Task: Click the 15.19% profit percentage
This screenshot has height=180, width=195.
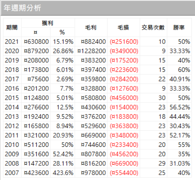Action: pyautogui.click(x=63, y=41)
